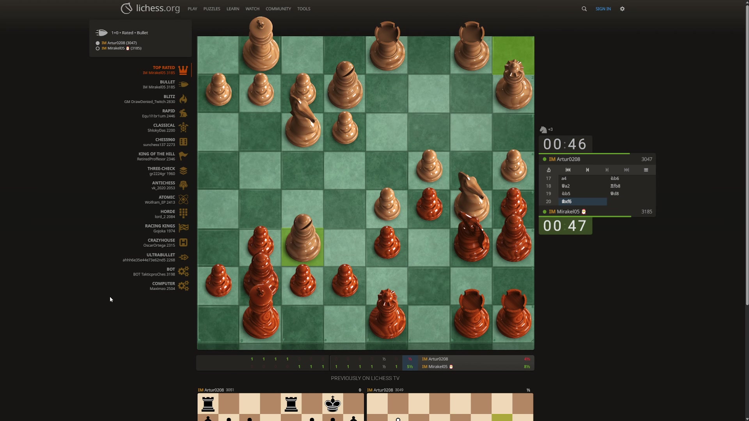The height and width of the screenshot is (421, 749).
Task: Open the settings gear in header
Action: [622, 9]
